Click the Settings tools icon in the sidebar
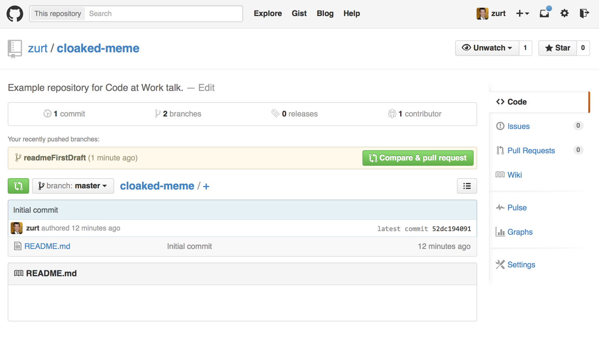599x363 pixels. click(x=500, y=265)
